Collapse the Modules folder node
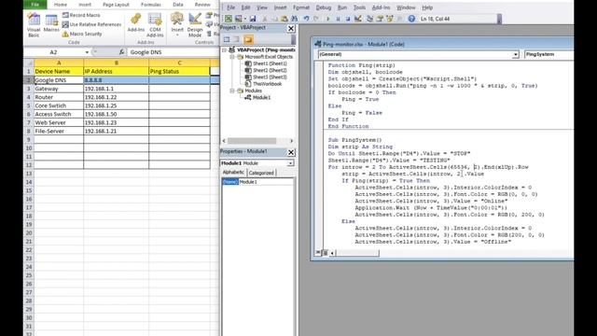The height and width of the screenshot is (336, 597). pyautogui.click(x=232, y=91)
